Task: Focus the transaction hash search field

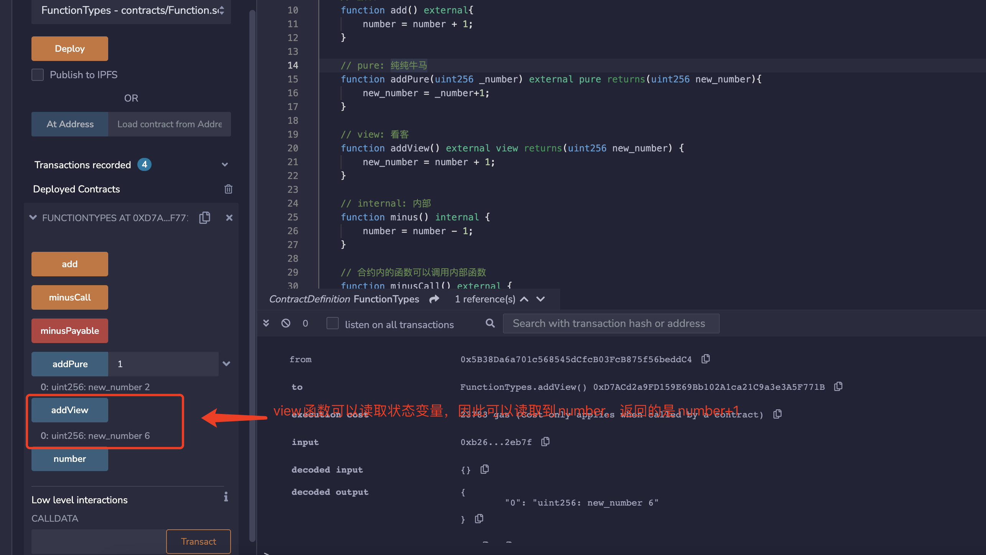Action: 611,323
